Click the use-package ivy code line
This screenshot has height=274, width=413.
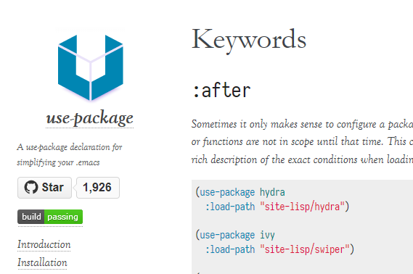pos(235,235)
